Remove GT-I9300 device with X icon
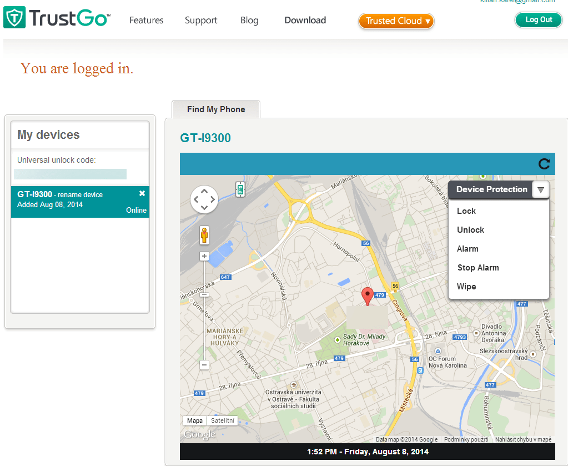568x466 pixels. [x=142, y=193]
